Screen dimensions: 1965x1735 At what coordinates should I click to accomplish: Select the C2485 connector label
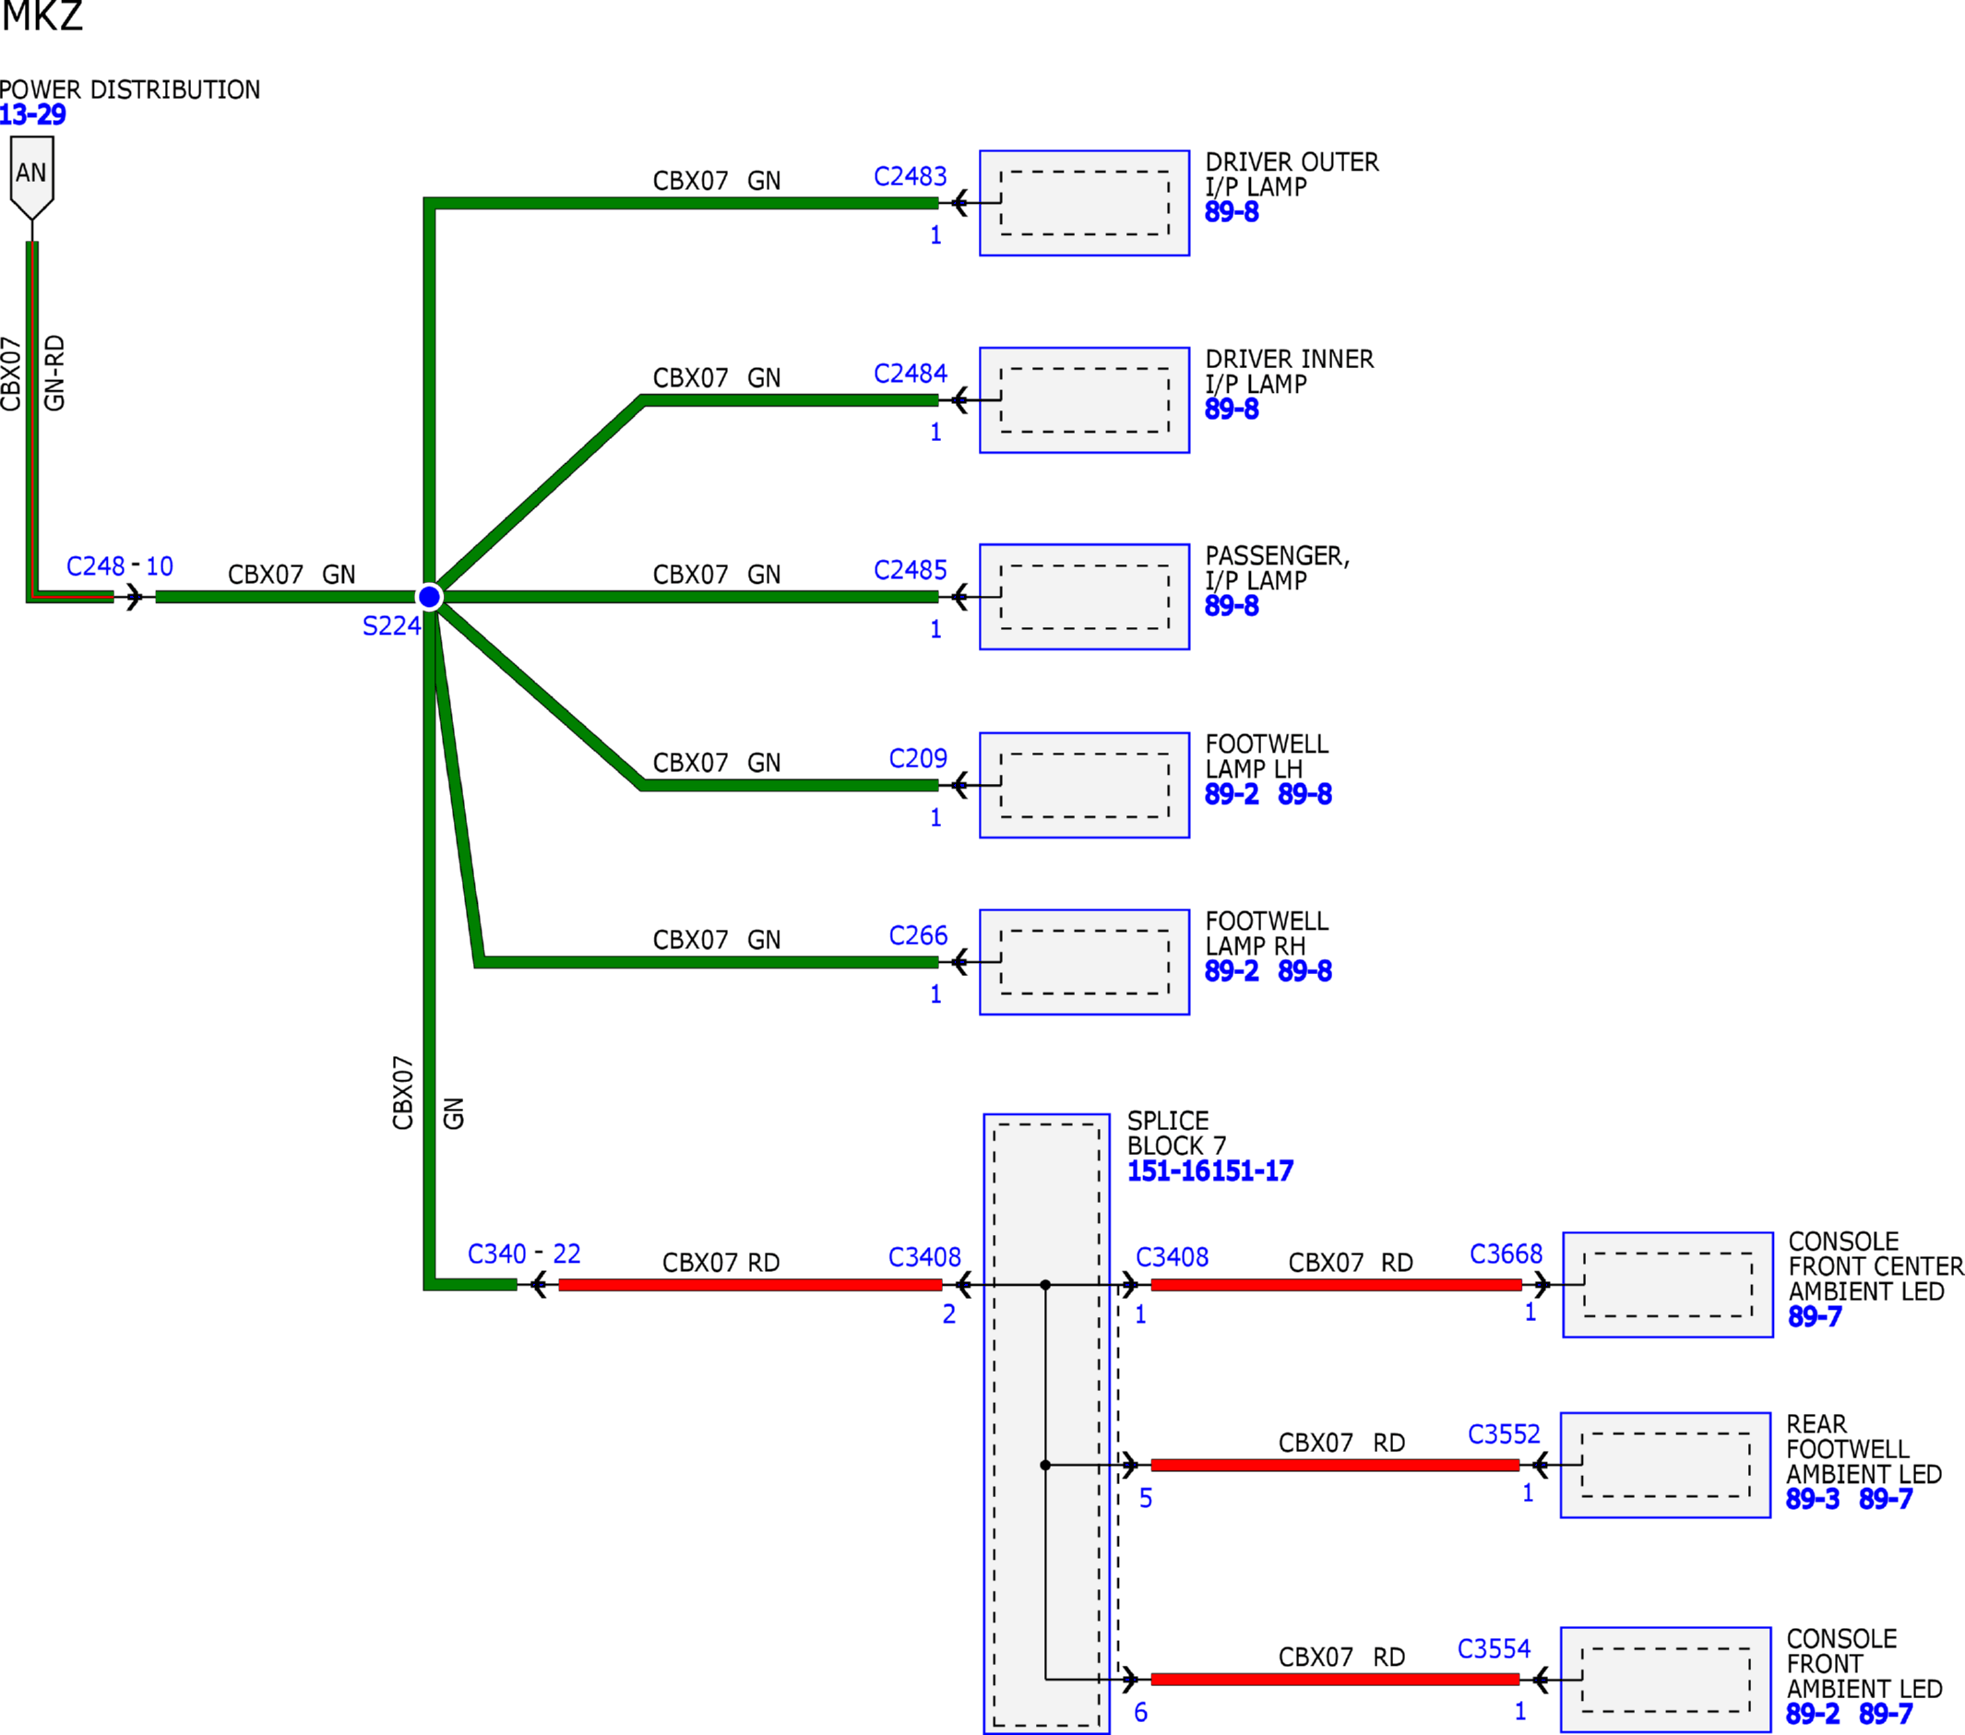click(x=911, y=570)
